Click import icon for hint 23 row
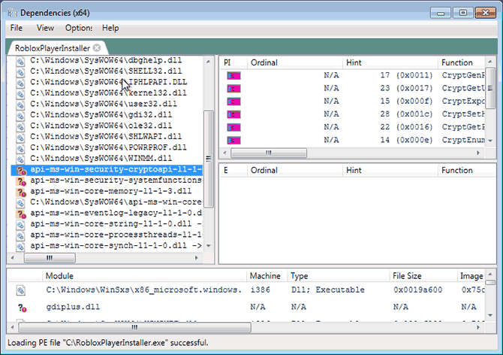 pyautogui.click(x=233, y=89)
